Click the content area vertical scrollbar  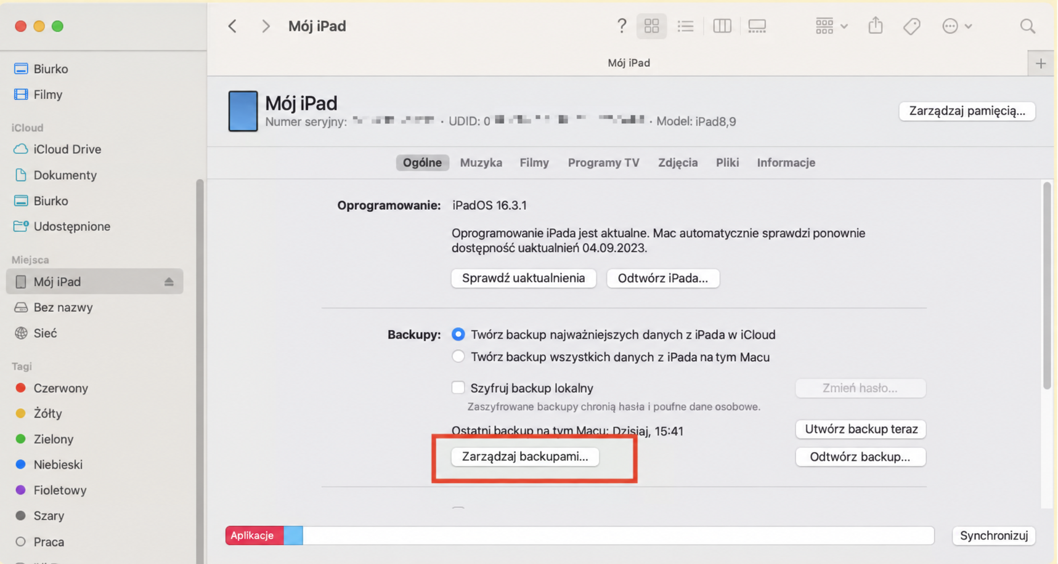click(1047, 285)
